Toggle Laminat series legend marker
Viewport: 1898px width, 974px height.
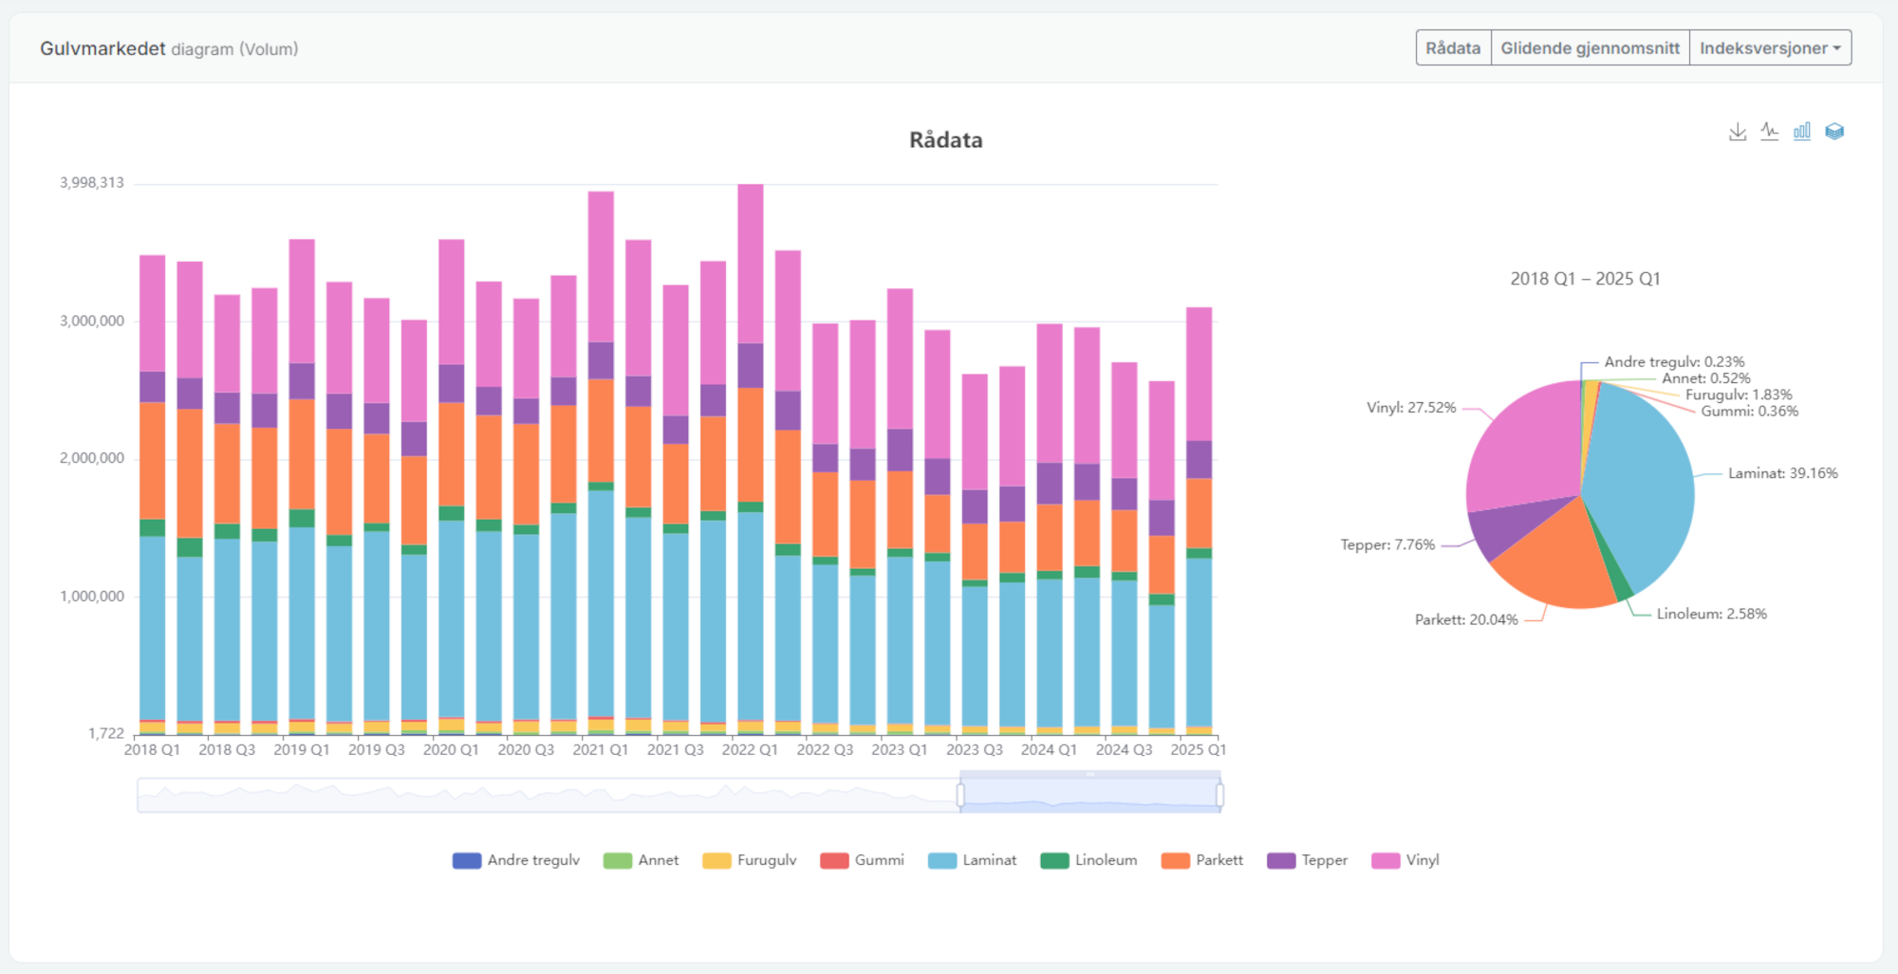coord(942,860)
